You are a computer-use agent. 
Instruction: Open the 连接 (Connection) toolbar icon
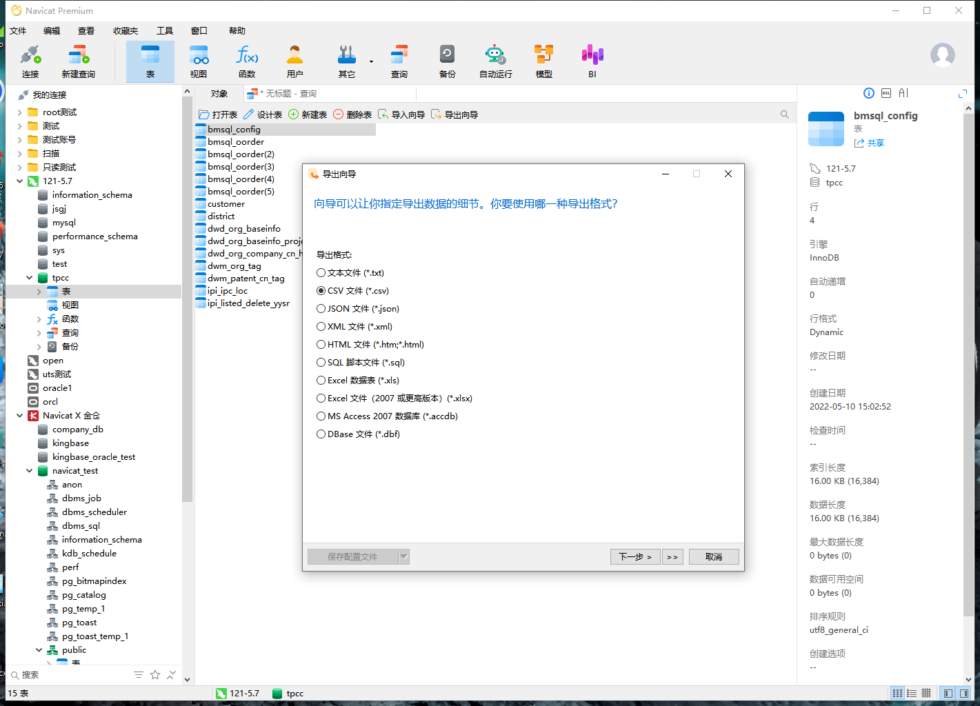click(x=30, y=61)
